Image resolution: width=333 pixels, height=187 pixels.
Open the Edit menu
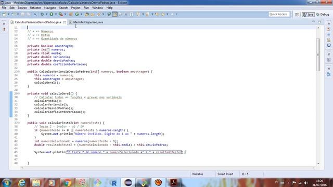tap(12, 8)
